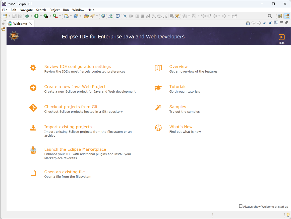Close the Welcome tab

pos(31,24)
